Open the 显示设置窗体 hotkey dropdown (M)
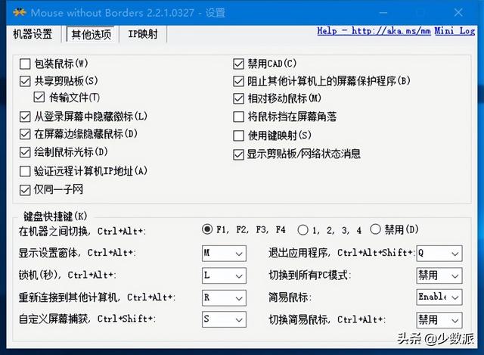This screenshot has width=484, height=355. click(224, 254)
